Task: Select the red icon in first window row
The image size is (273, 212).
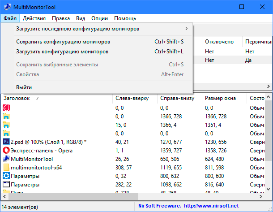Action: [x=6, y=108]
